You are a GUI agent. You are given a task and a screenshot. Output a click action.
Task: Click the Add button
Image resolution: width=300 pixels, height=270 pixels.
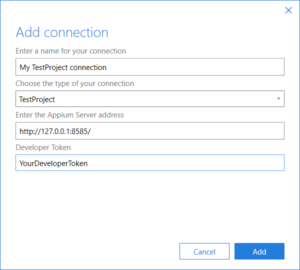[259, 251]
